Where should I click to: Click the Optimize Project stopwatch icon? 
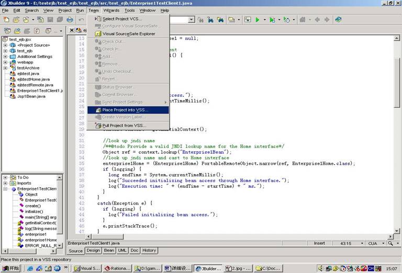[x=287, y=19]
